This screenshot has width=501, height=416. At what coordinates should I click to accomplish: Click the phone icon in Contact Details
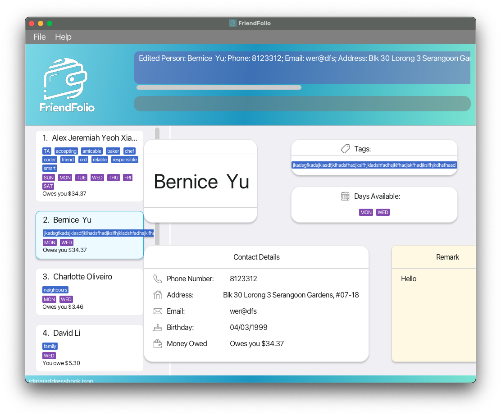click(x=158, y=279)
